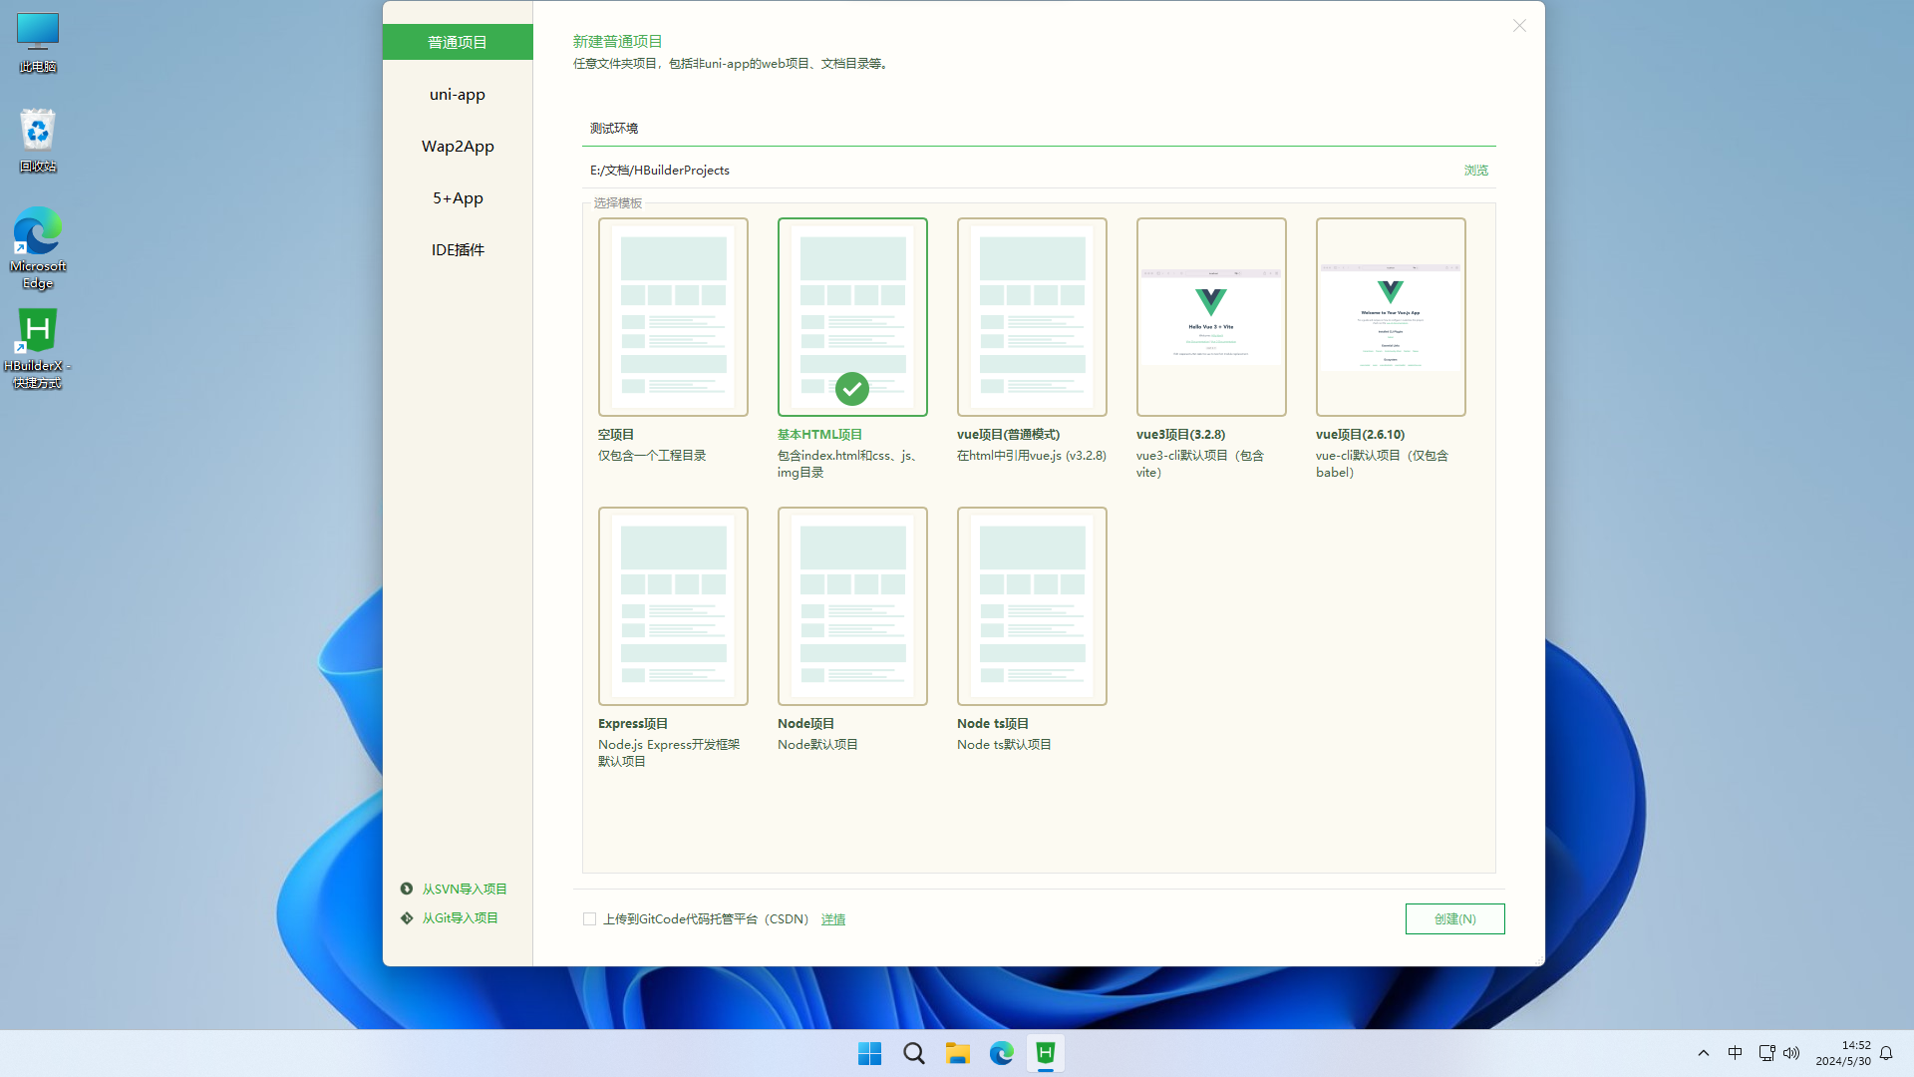Select the Express项目 template
1914x1077 pixels.
point(673,605)
